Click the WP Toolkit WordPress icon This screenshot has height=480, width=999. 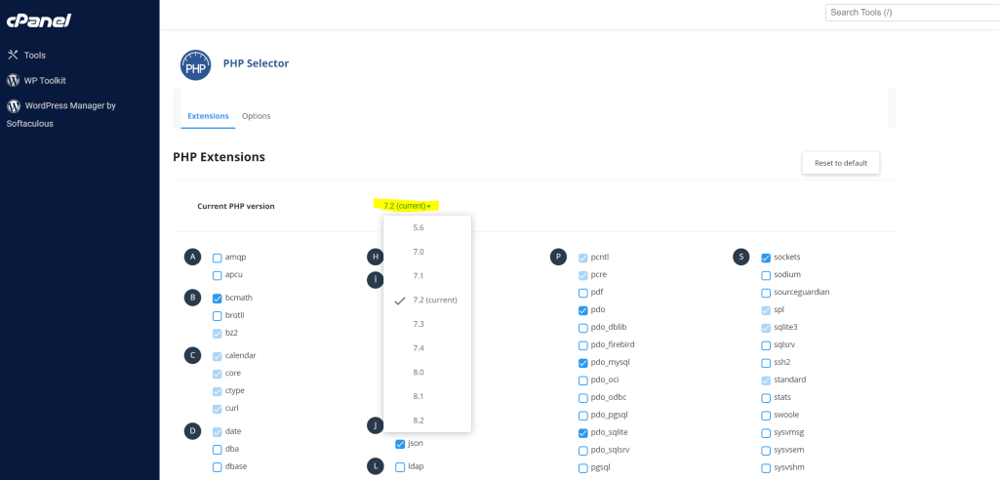tap(13, 80)
